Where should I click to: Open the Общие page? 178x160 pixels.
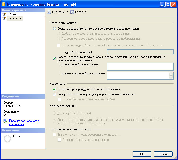(12, 14)
